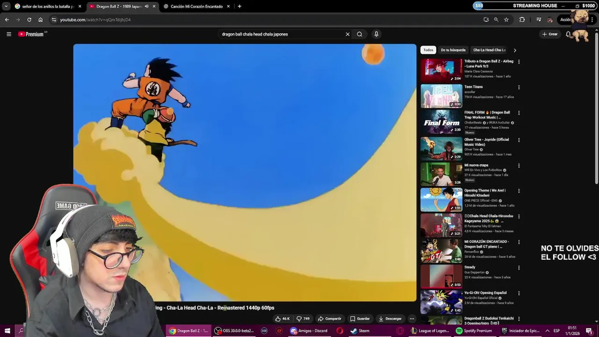Open Yu-Gi-Oh! Opening Español title
Image resolution: width=599 pixels, height=337 pixels.
[485, 293]
